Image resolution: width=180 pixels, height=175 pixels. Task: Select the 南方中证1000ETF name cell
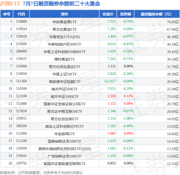64,97
